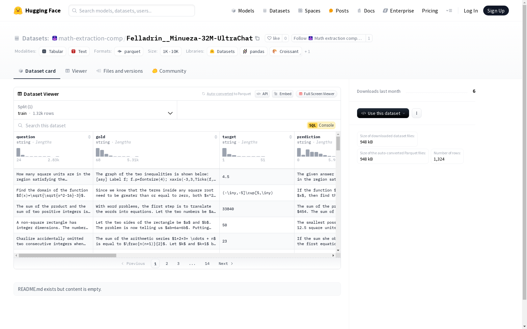Click the follower count 1
The width and height of the screenshot is (527, 329).
(369, 38)
